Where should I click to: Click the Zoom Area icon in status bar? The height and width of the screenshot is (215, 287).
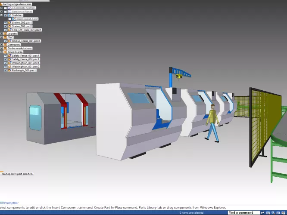(268, 212)
